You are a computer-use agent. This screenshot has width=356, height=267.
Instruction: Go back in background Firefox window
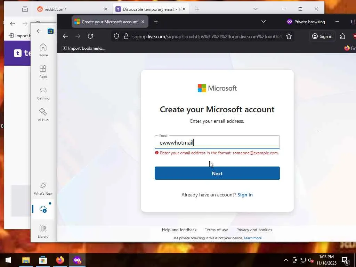(x=13, y=24)
